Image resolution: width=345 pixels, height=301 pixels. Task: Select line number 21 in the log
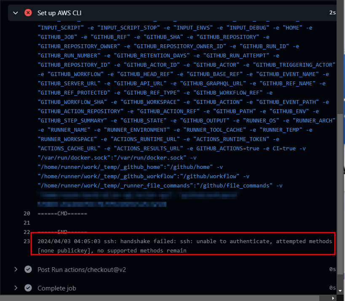(x=27, y=222)
